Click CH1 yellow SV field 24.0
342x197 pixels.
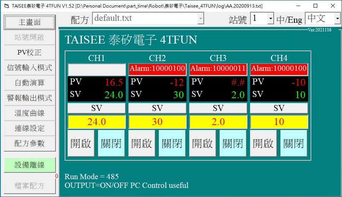[x=97, y=122]
